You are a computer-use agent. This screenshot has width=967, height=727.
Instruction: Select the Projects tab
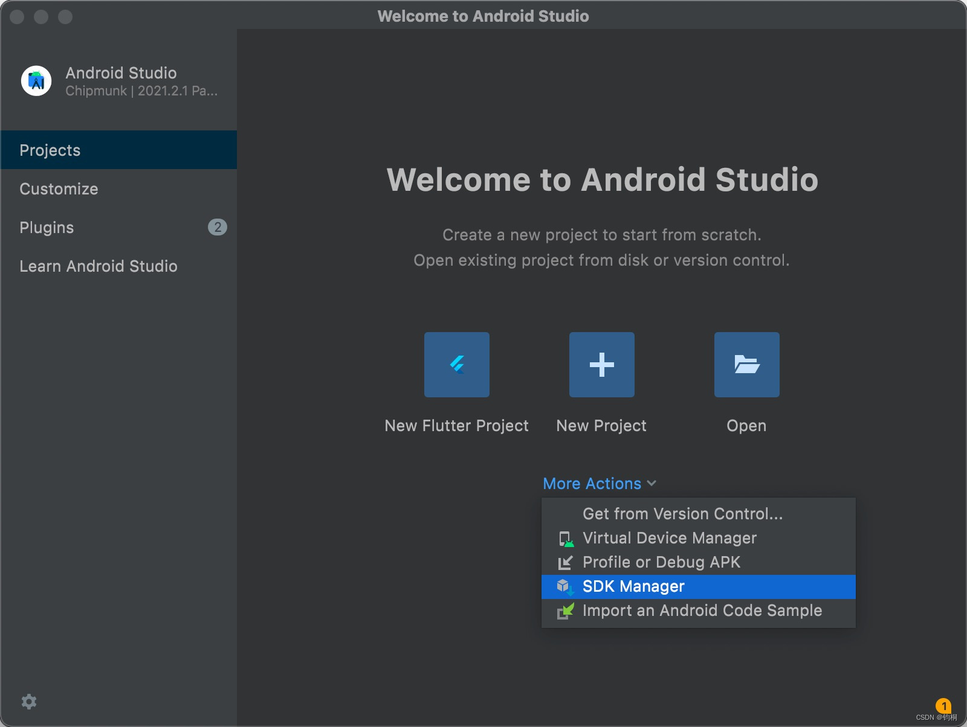(118, 150)
